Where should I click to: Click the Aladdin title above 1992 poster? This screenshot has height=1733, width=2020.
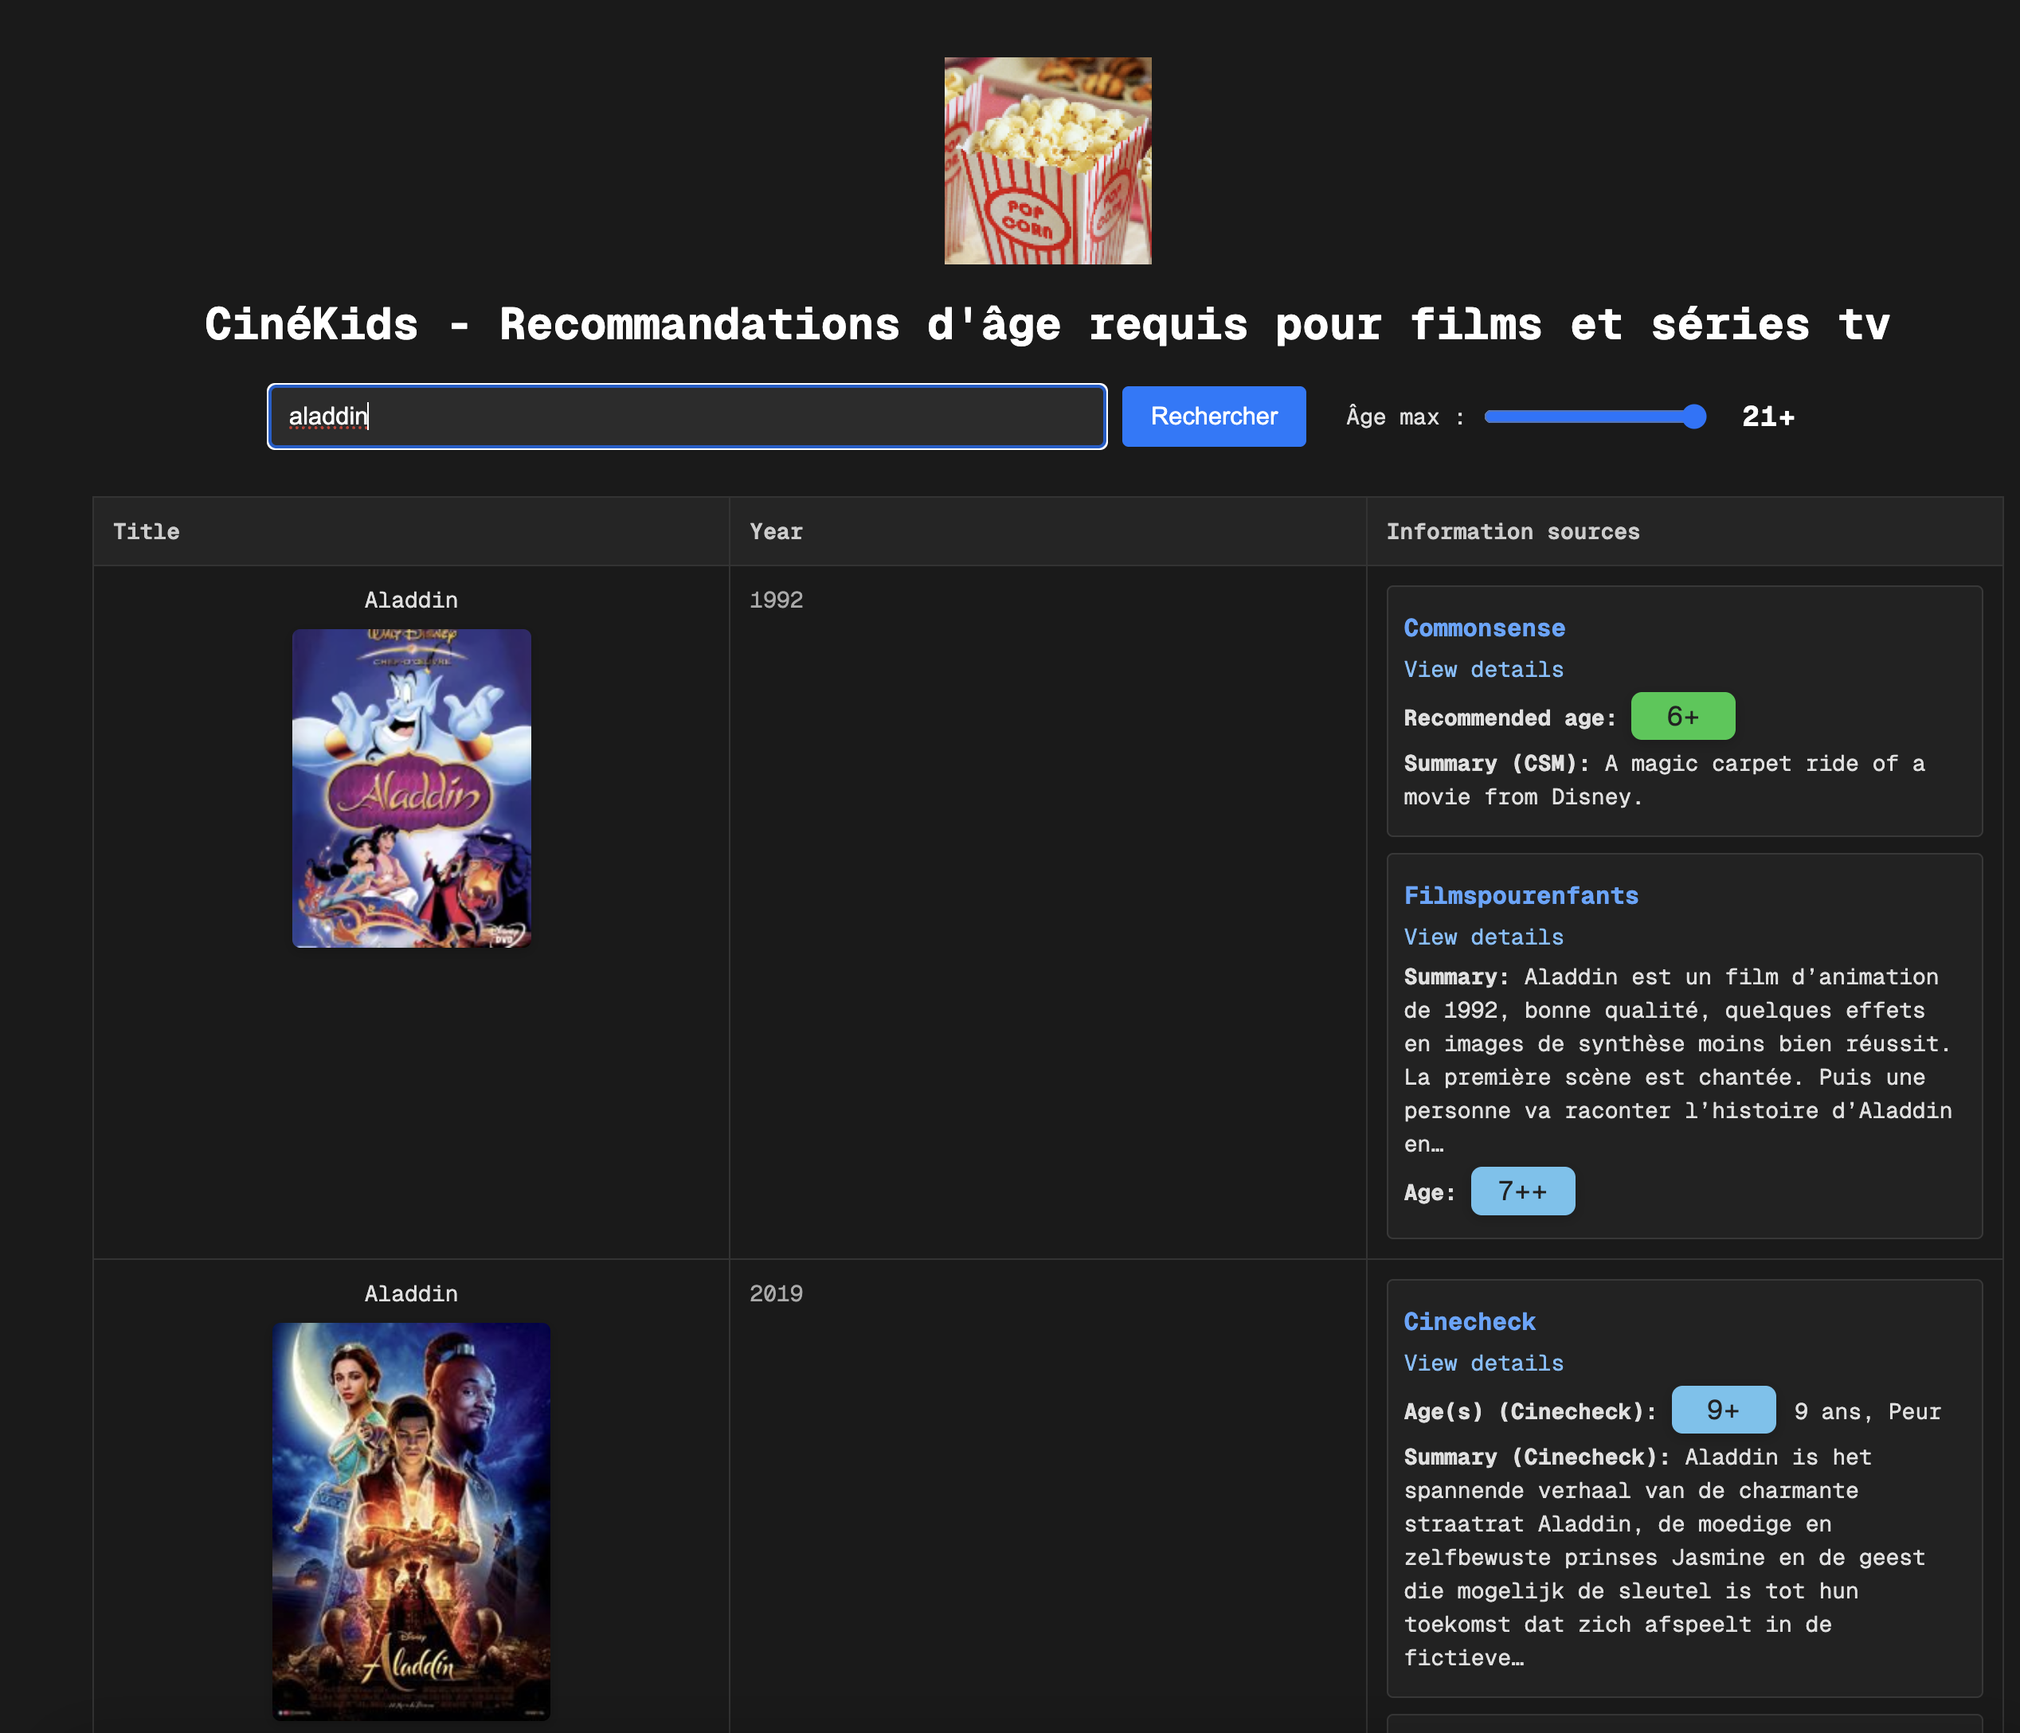[x=412, y=600]
